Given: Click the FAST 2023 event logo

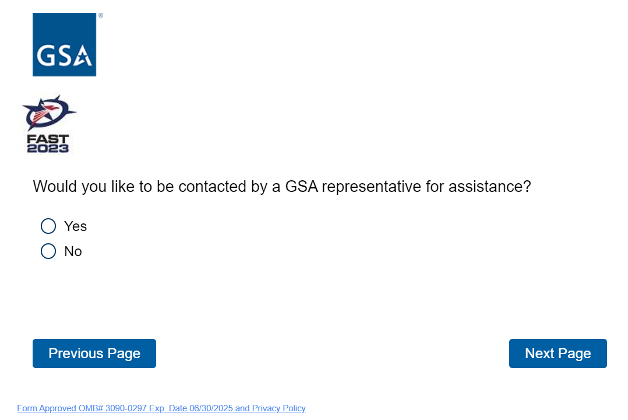Looking at the screenshot, I should click(48, 125).
